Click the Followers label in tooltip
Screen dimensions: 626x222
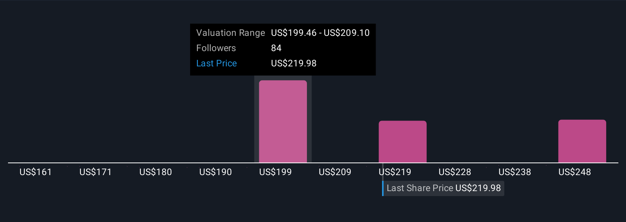tap(216, 48)
